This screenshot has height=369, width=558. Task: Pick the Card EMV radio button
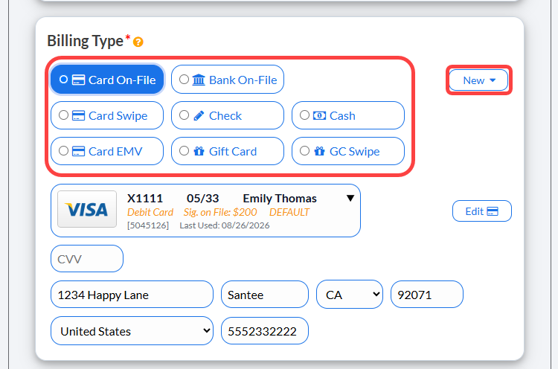63,151
